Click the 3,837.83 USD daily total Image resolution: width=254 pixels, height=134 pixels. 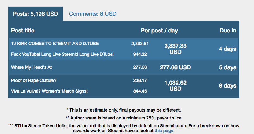(x=175, y=49)
